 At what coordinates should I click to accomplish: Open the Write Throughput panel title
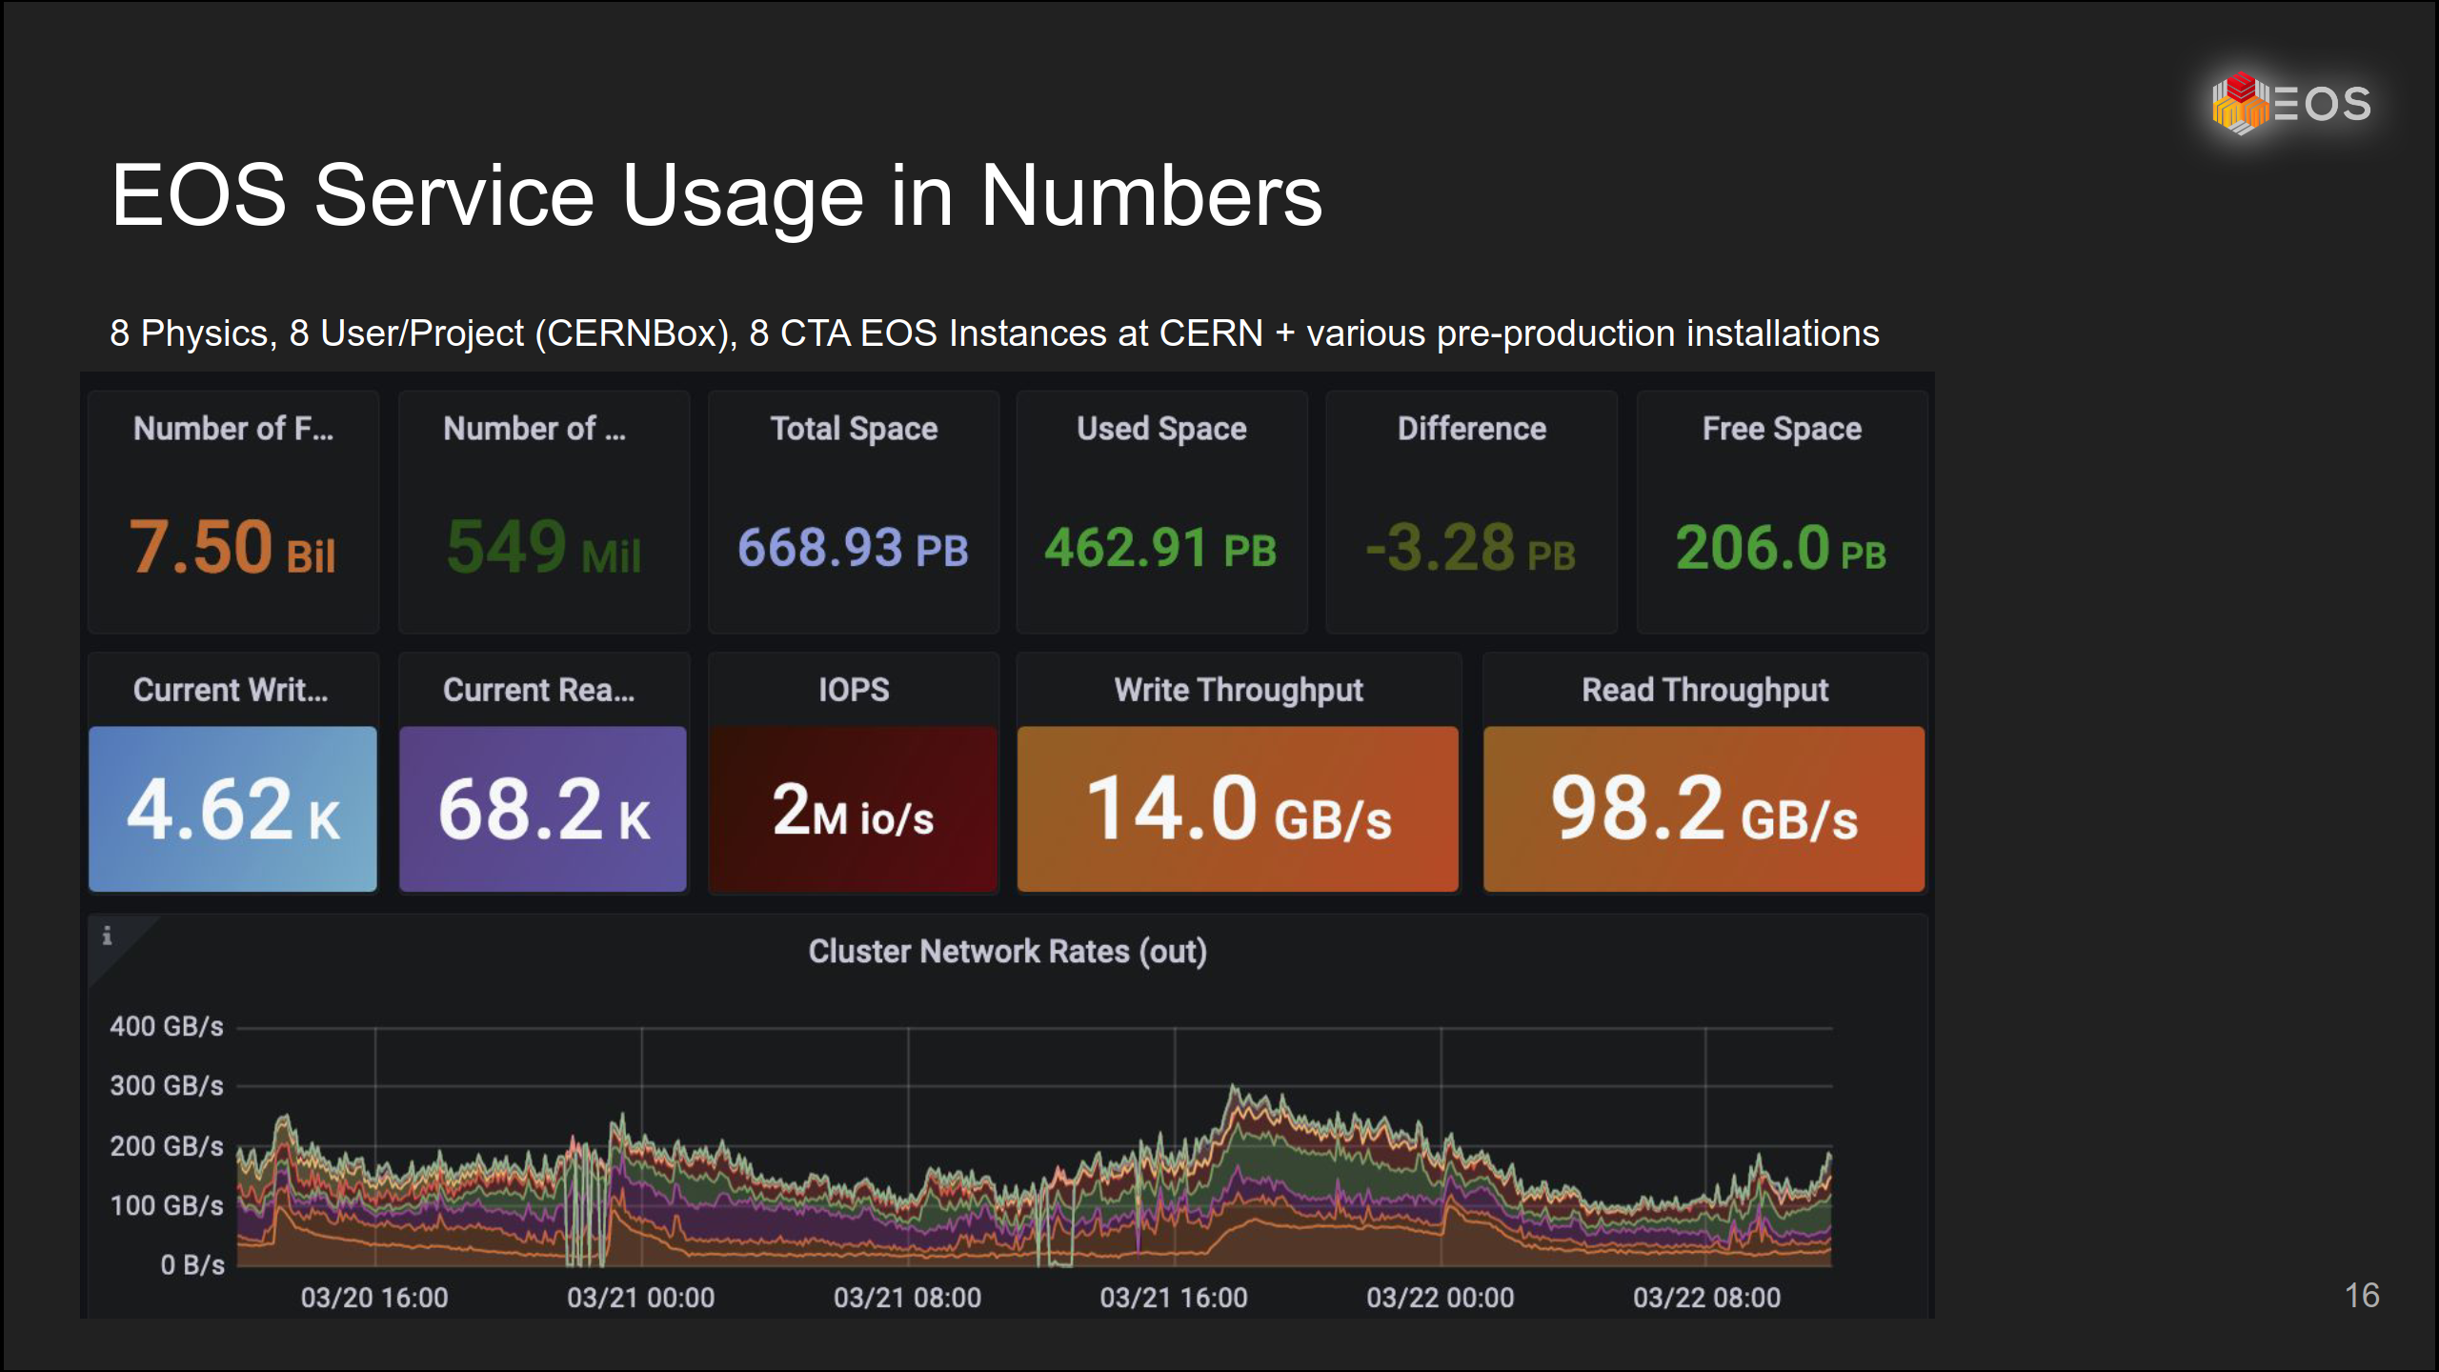pyautogui.click(x=1239, y=690)
